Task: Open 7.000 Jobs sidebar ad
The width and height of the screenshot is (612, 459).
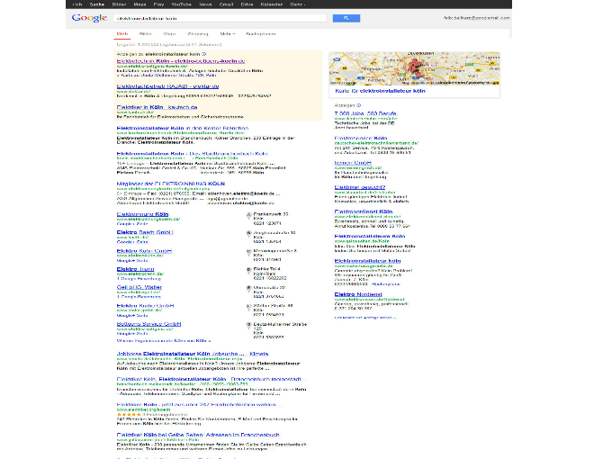Action: (x=365, y=113)
